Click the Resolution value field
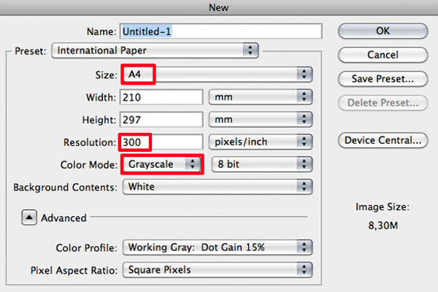This screenshot has height=292, width=438. [x=161, y=142]
